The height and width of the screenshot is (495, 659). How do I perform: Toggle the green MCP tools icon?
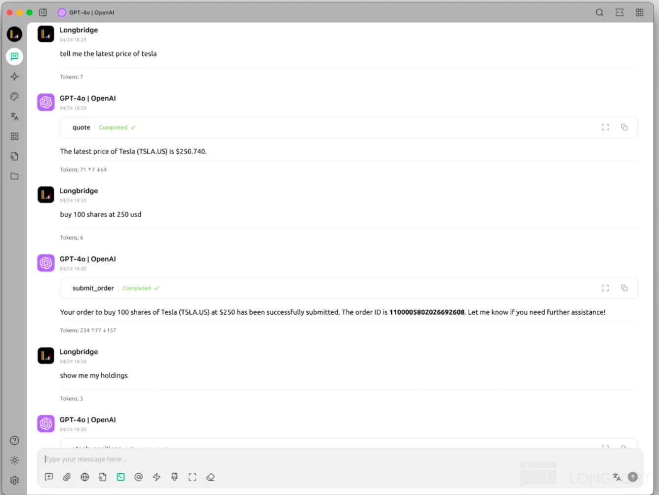(121, 477)
